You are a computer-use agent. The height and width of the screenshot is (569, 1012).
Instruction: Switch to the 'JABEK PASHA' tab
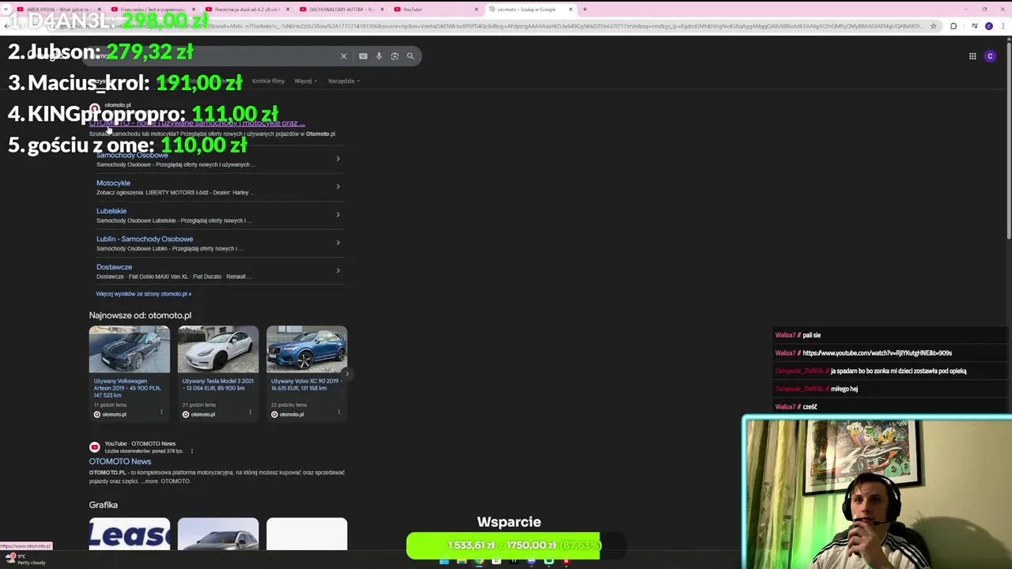(59, 9)
